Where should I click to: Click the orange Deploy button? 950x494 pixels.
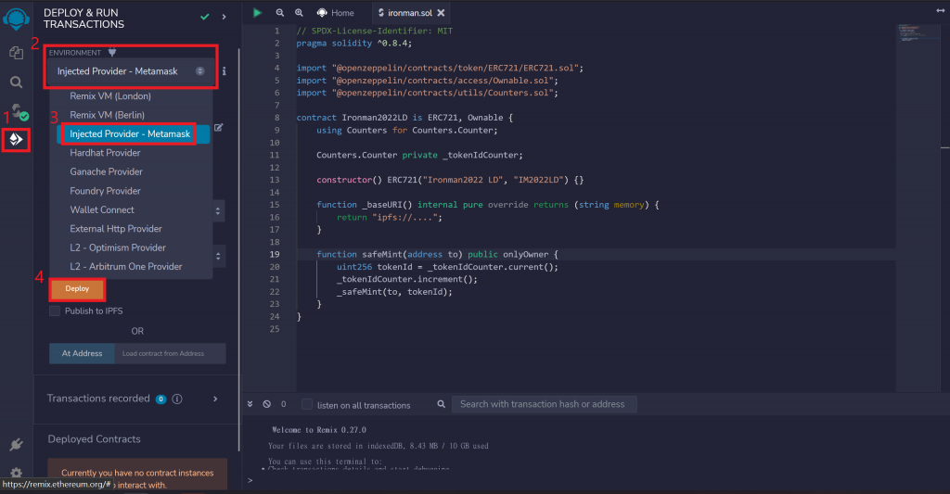[77, 289]
